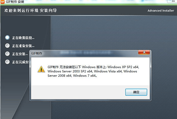Click the 正在准备安装... step label

(x=23, y=46)
